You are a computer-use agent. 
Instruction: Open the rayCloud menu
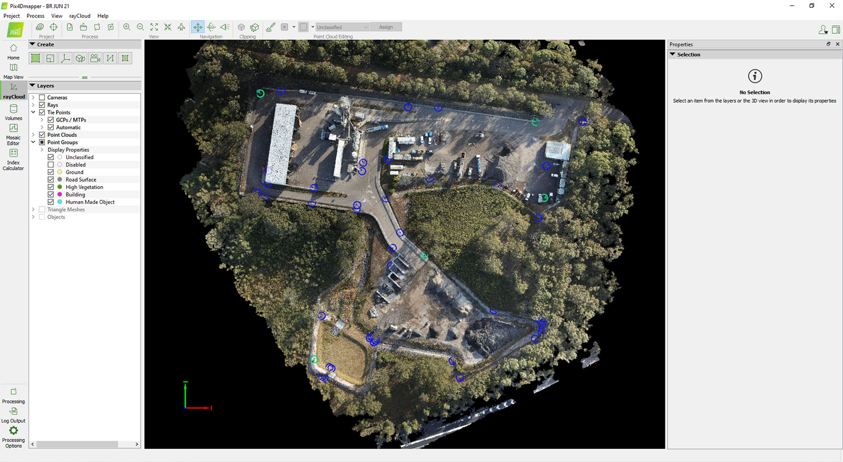80,16
